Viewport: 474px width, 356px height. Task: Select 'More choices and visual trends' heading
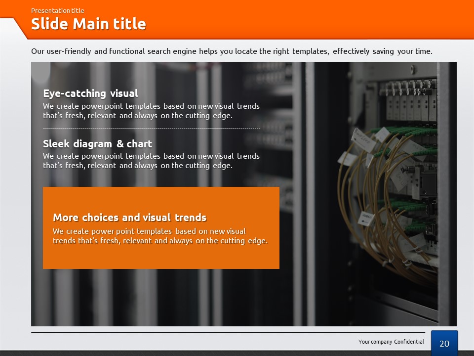129,218
